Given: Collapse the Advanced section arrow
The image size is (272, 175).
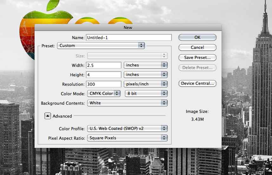Looking at the screenshot, I should point(48,116).
